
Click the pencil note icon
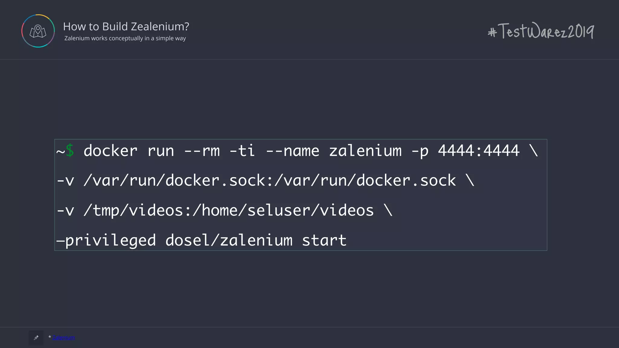(x=36, y=338)
